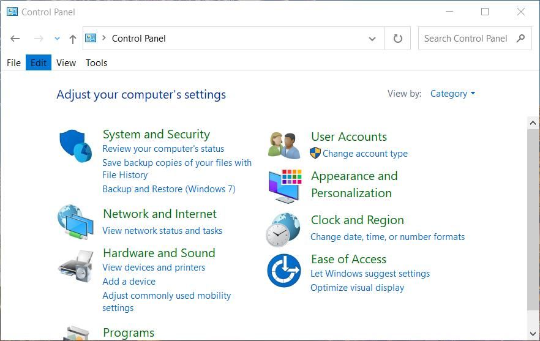Click the shield icon beside Change account type
540x341 pixels.
pyautogui.click(x=315, y=153)
